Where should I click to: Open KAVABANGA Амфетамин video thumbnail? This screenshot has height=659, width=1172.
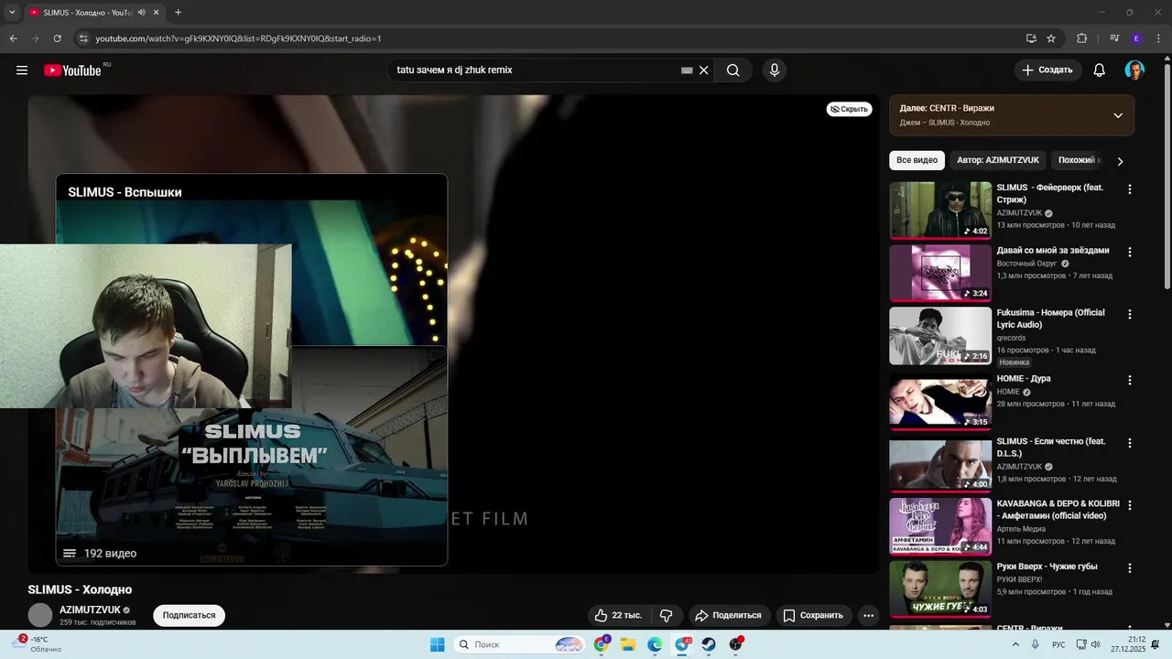pyautogui.click(x=940, y=526)
